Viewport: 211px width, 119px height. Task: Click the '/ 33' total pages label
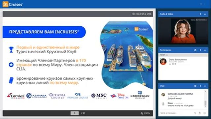(x=83, y=113)
